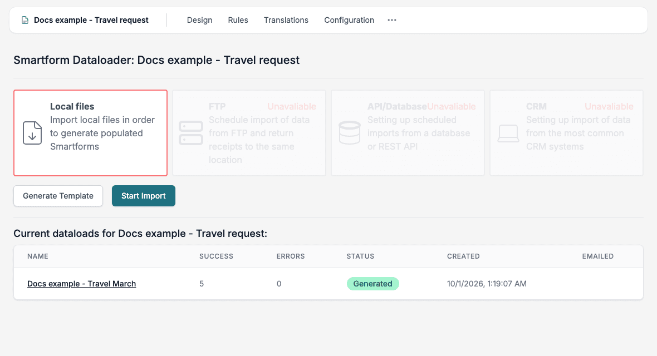The width and height of the screenshot is (657, 356).
Task: Click the common CRM systems description text
Action: pyautogui.click(x=578, y=133)
